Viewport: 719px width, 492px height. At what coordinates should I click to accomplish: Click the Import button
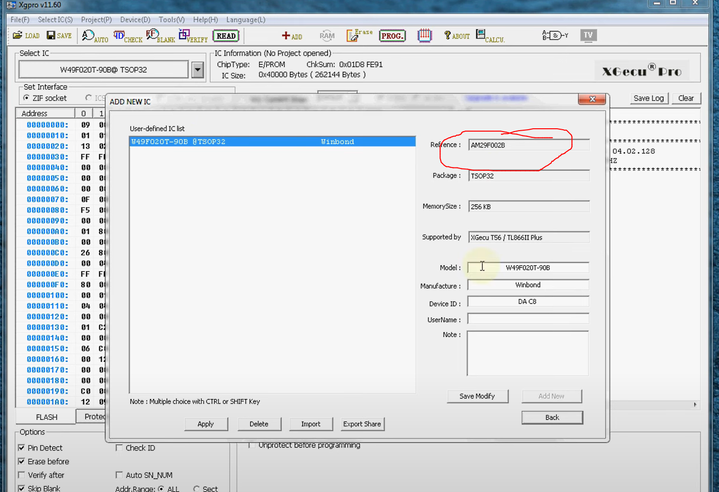pyautogui.click(x=311, y=424)
